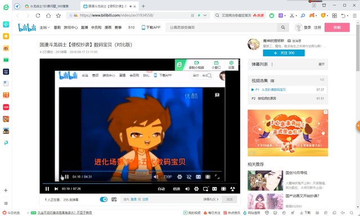Open danmaku display settings icon

[114, 200]
